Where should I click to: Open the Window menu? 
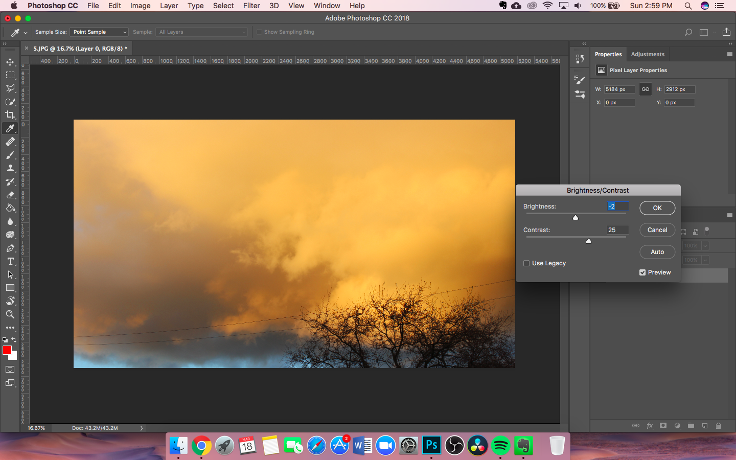(x=327, y=6)
